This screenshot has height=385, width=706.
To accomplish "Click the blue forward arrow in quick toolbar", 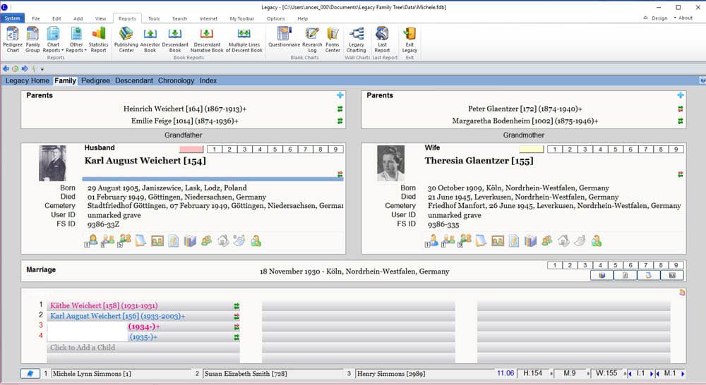I will [x=25, y=69].
